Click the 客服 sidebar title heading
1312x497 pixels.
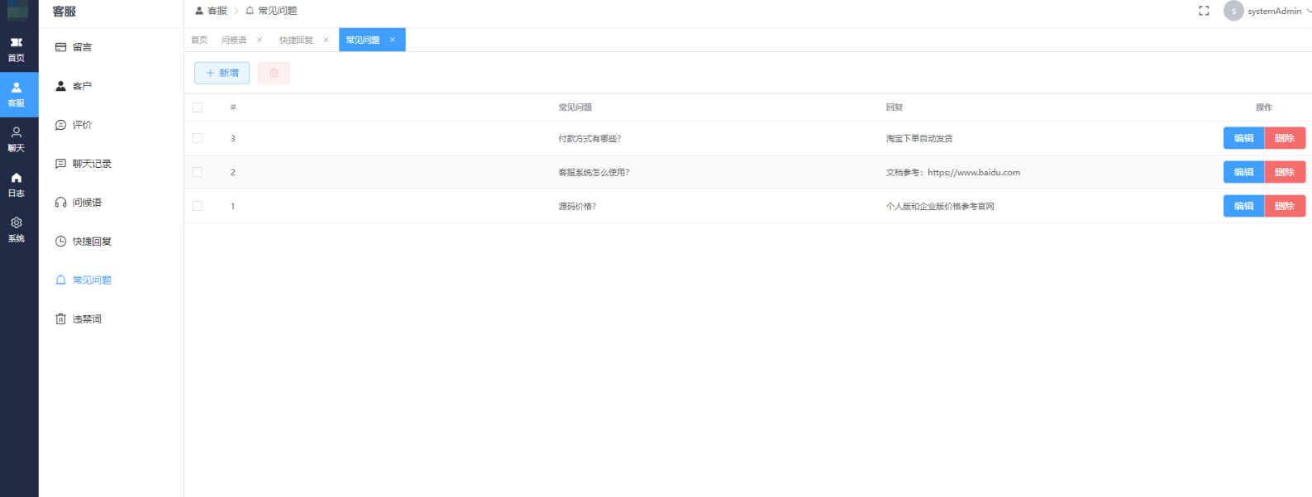point(64,12)
